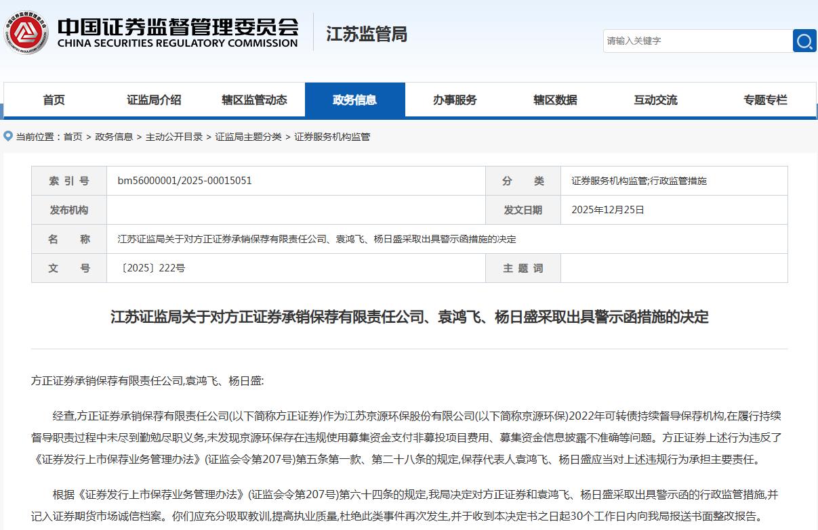Image resolution: width=818 pixels, height=530 pixels.
Task: Click the 政务信息 breadcrumb link
Action: pos(114,137)
